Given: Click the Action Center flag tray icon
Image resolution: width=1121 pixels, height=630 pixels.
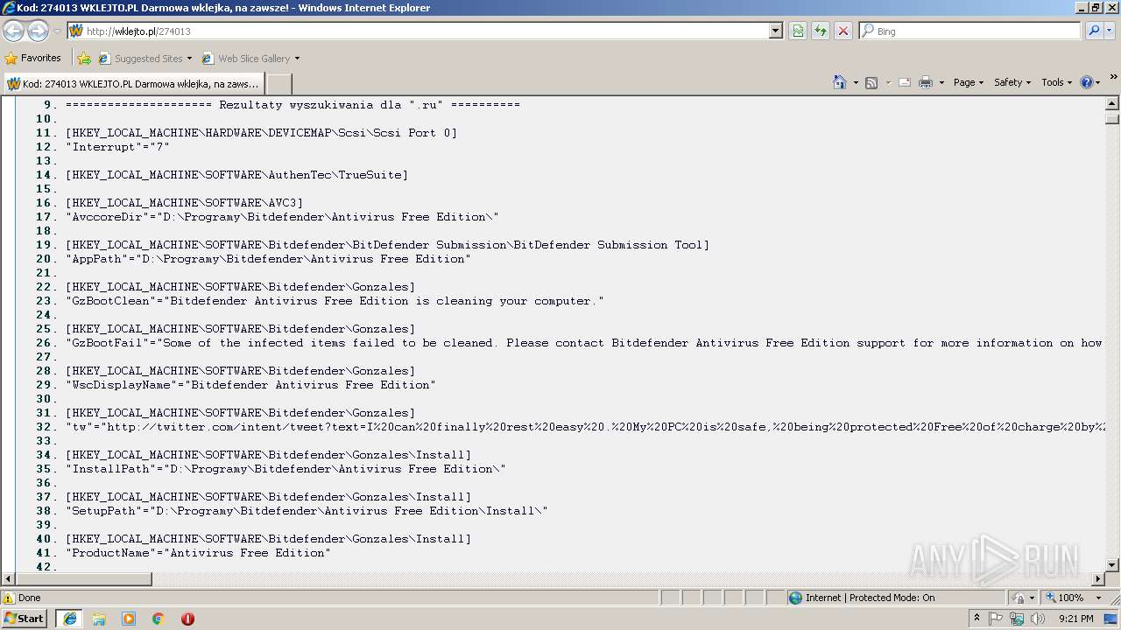Looking at the screenshot, I should (x=996, y=618).
